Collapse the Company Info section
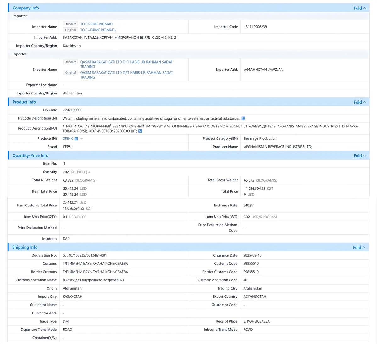This screenshot has width=377, height=344. 360,8
